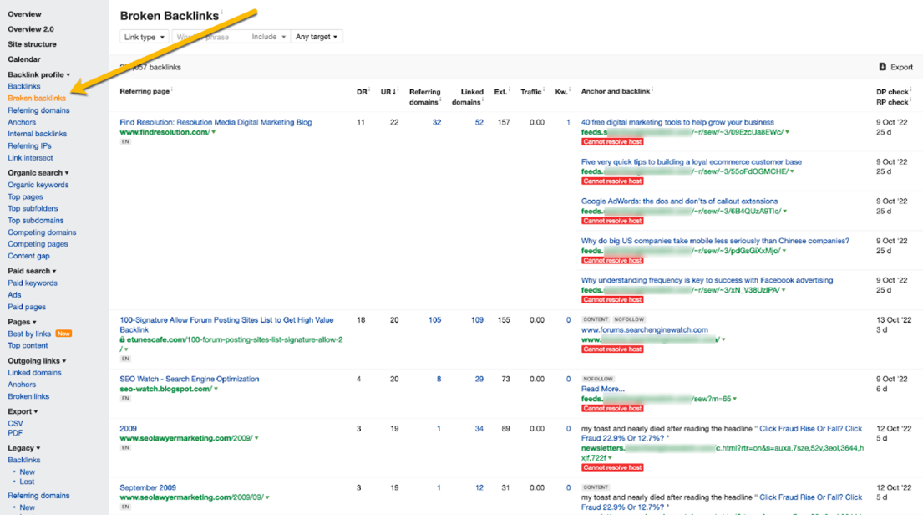Viewport: 923px width, 515px height.
Task: Open Content gap report
Action: [28, 256]
